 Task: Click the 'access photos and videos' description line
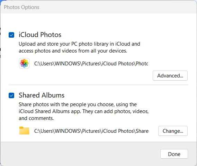[73, 51]
